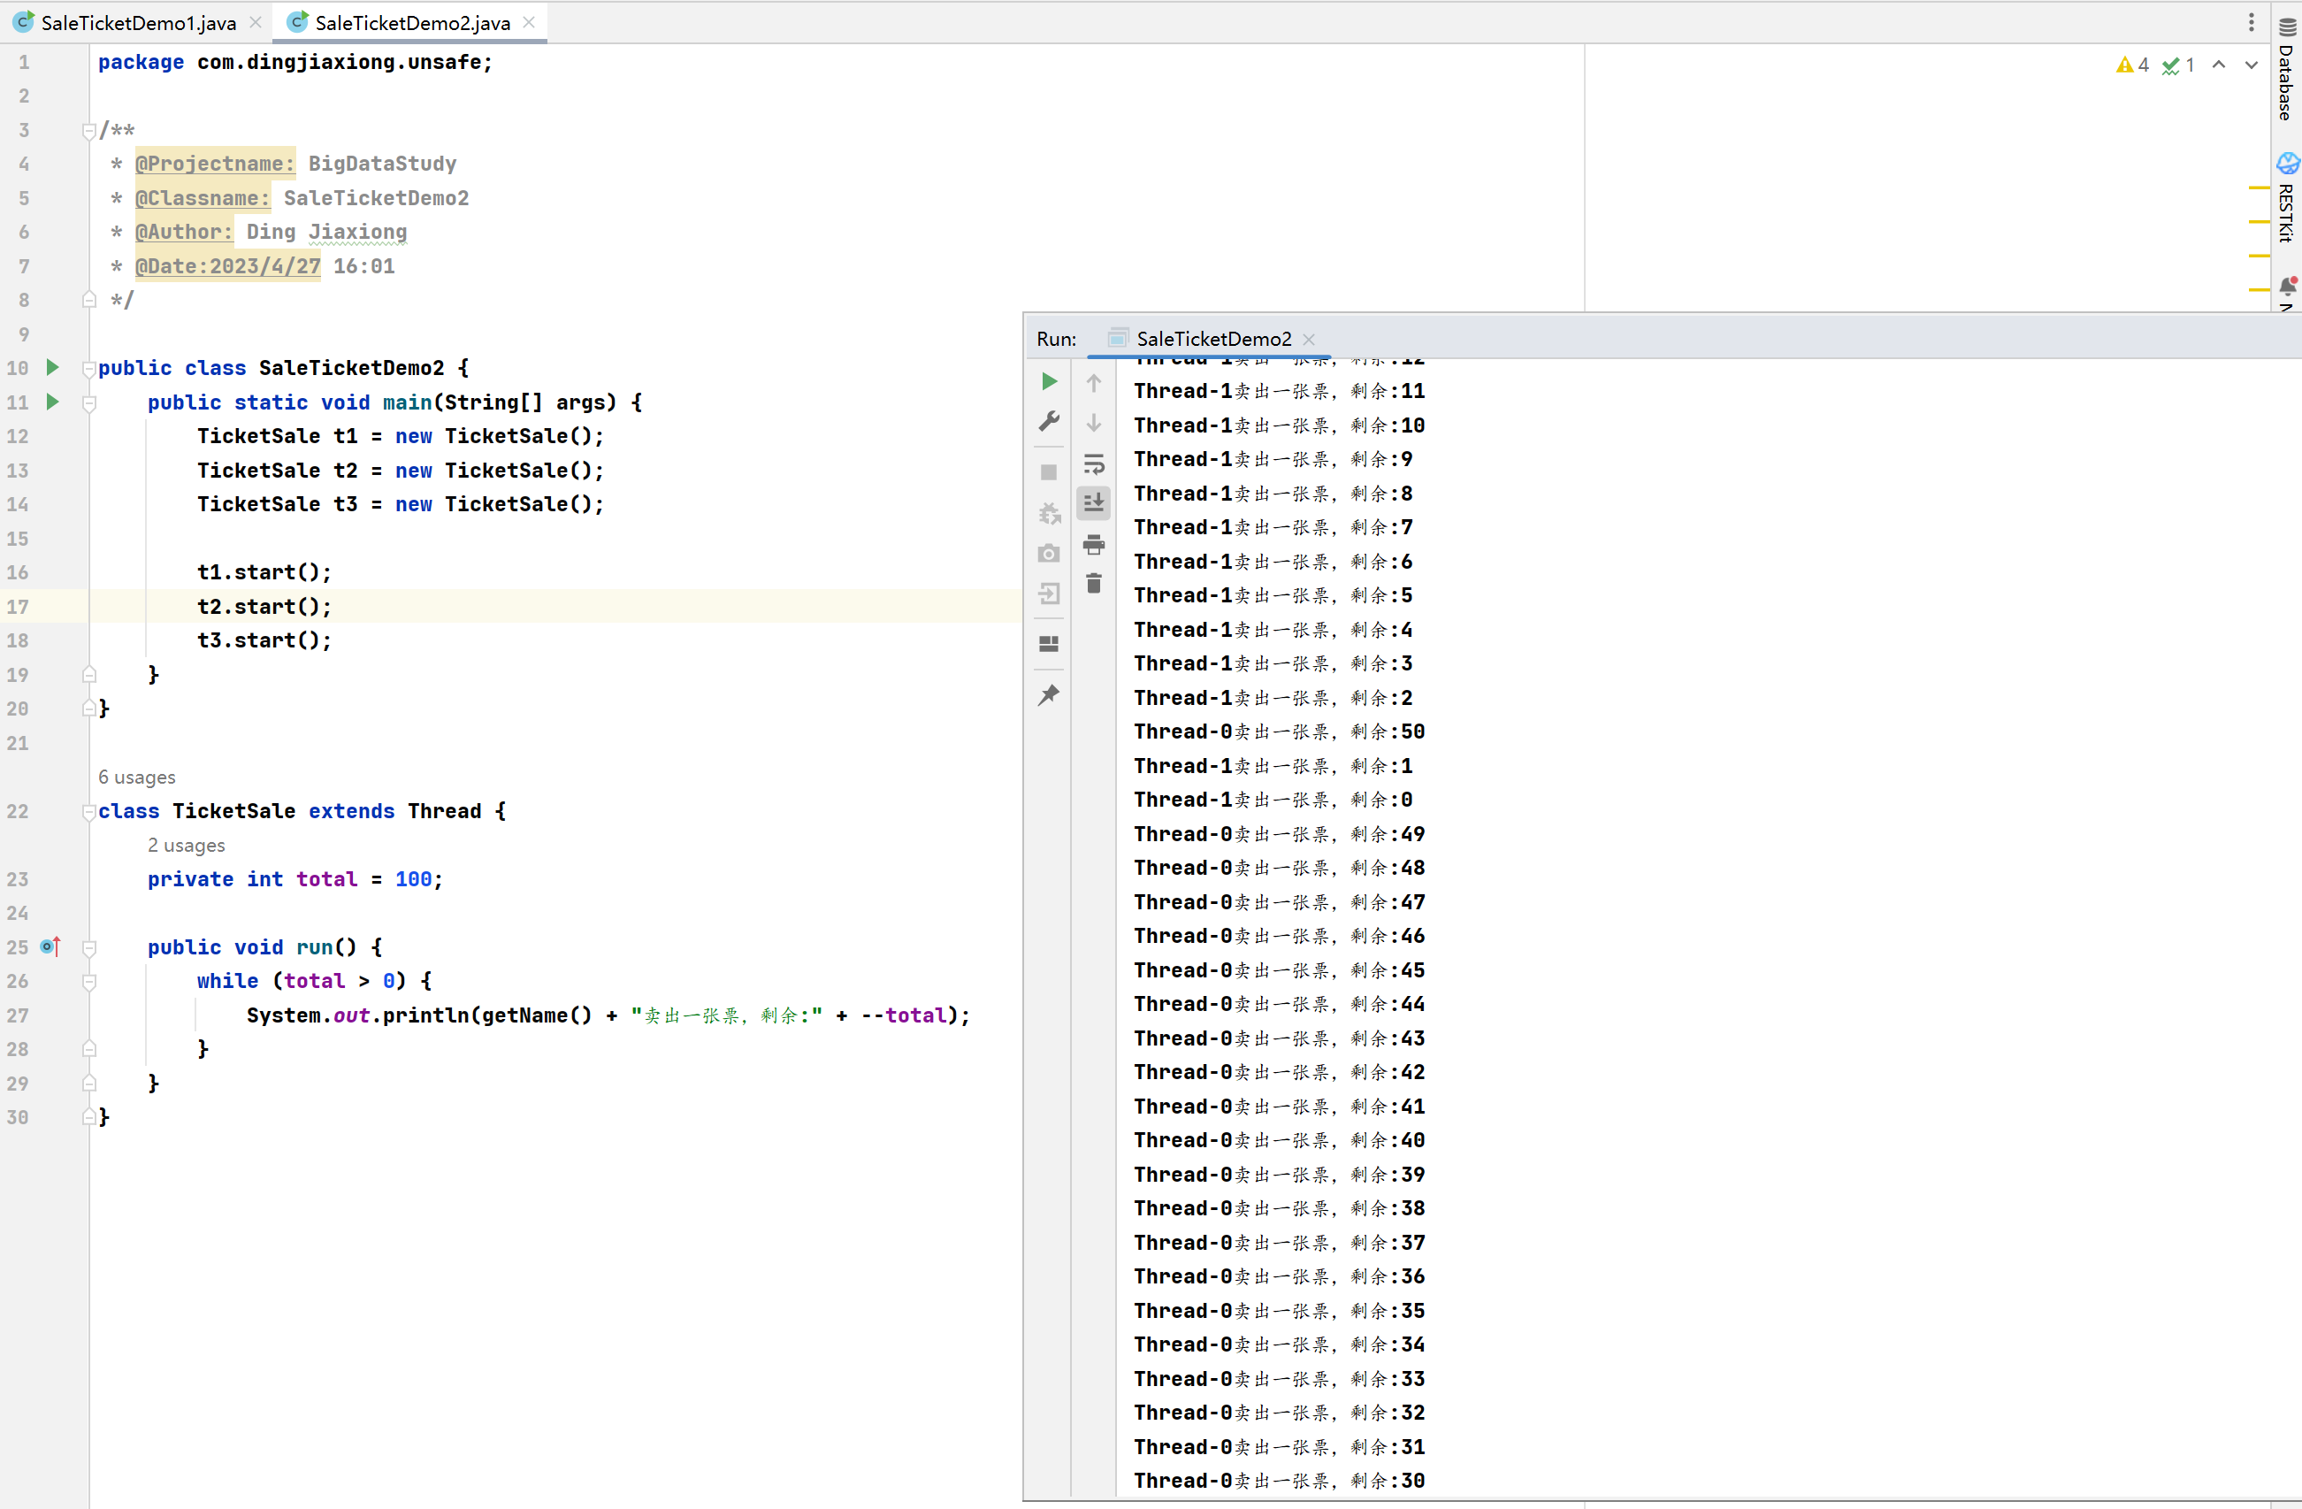Screen dimensions: 2302x1509
Task: Click the main method name on line 11
Action: click(x=407, y=402)
